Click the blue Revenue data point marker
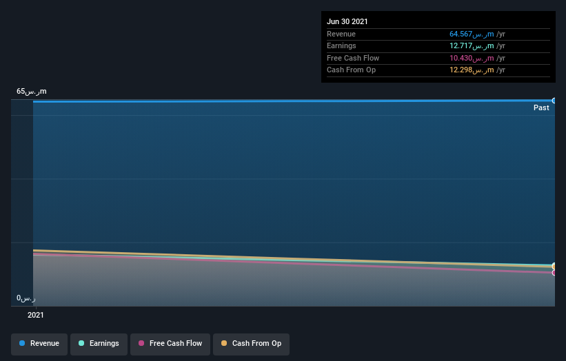This screenshot has width=566, height=361. click(x=554, y=101)
